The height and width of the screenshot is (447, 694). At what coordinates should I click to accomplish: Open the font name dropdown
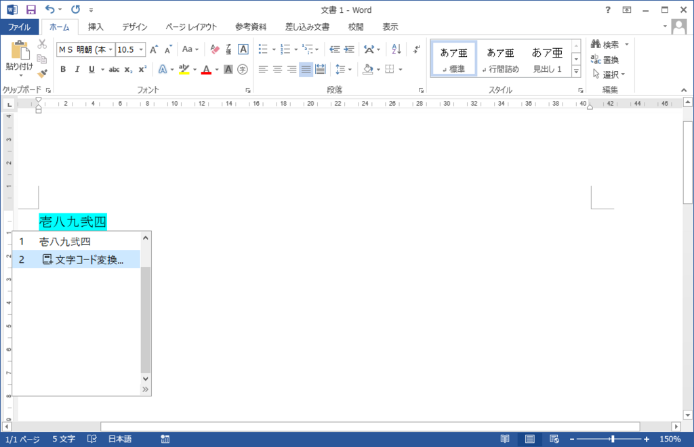(x=110, y=49)
